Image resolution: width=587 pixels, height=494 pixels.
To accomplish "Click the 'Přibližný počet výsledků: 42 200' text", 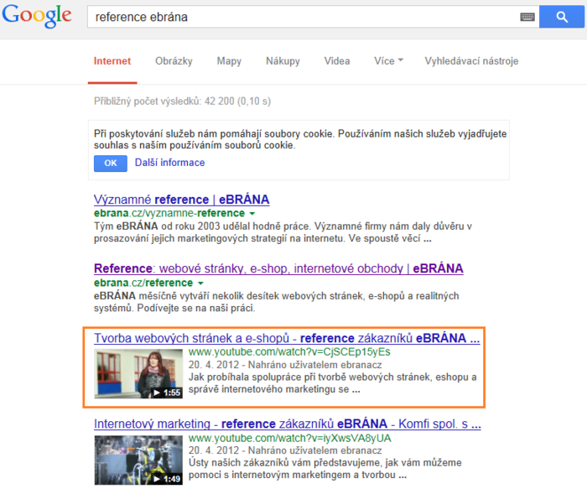I will (x=182, y=101).
